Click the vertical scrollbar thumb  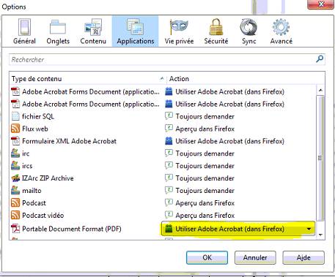(320, 159)
